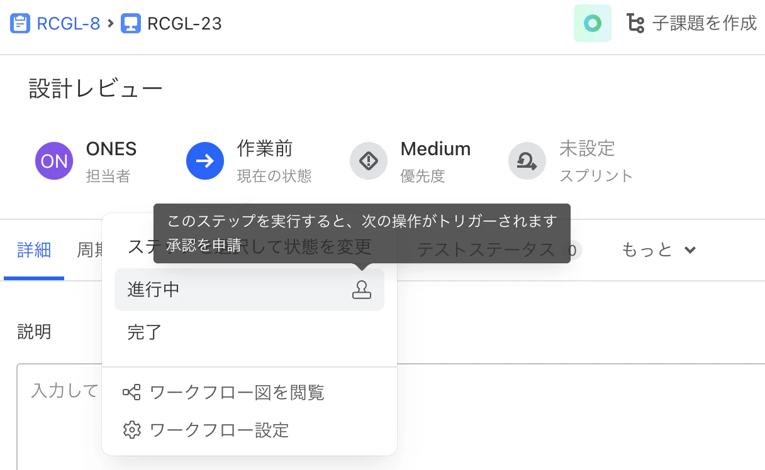Click the テストステータス count badge 0
765x470 pixels.
(571, 251)
